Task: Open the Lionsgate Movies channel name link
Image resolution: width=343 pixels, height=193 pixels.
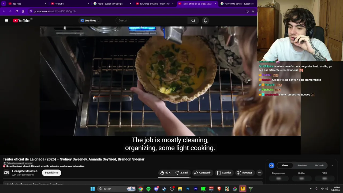Action: pyautogui.click(x=23, y=171)
